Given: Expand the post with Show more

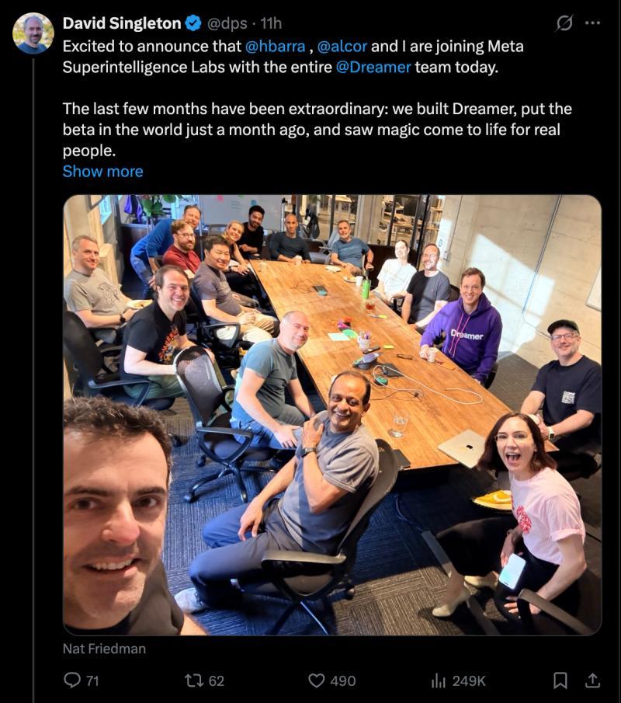Looking at the screenshot, I should [x=103, y=171].
